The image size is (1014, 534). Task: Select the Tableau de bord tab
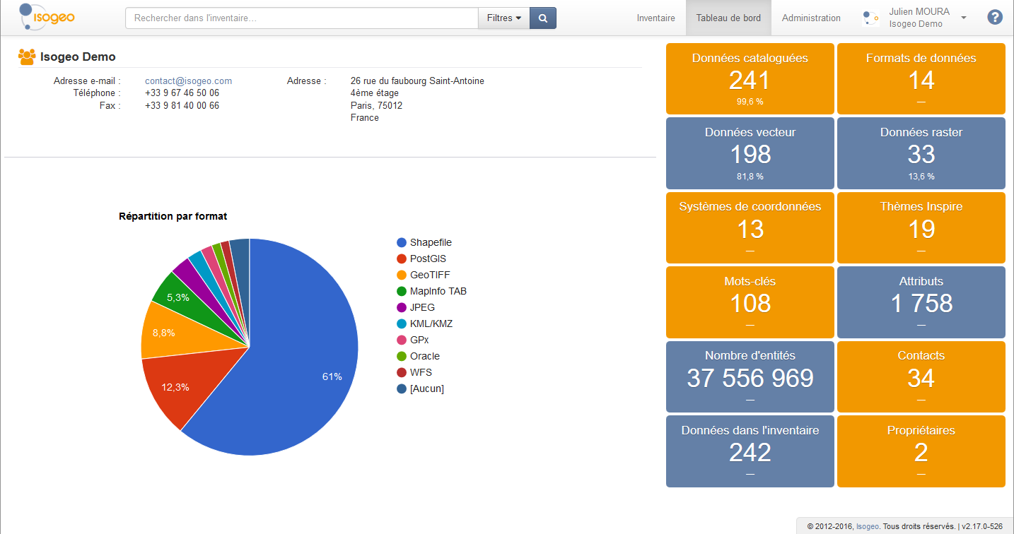pyautogui.click(x=728, y=18)
